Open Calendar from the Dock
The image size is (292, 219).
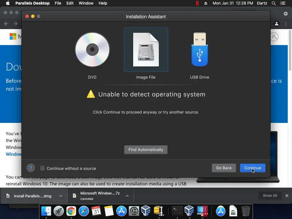[96, 211]
